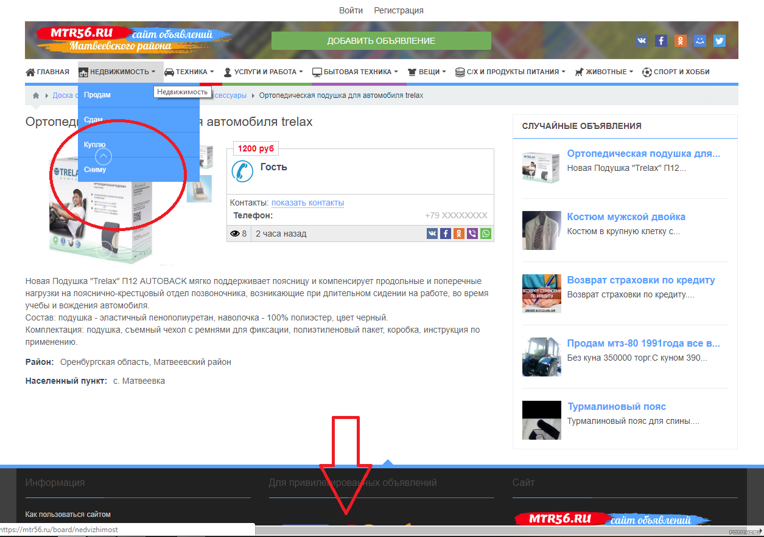
Task: Expand the Вещи dropdown menu
Action: [427, 72]
